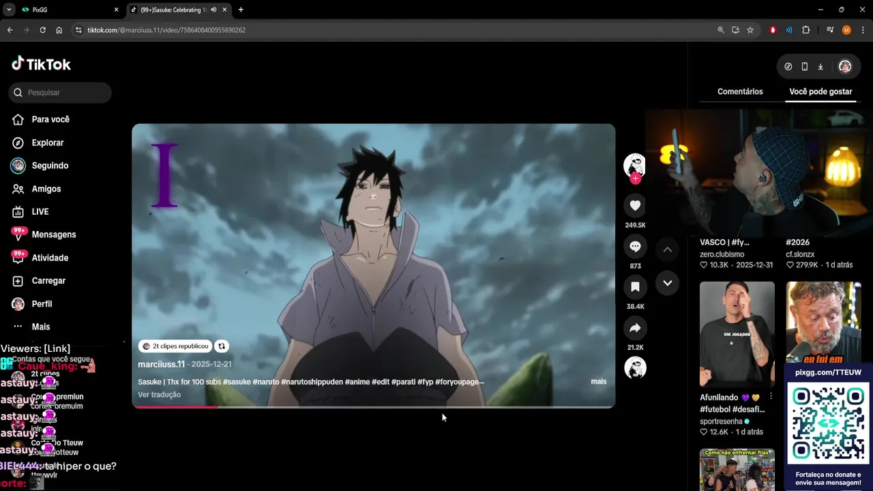Click the zoom magnifier icon in the address bar
This screenshot has width=873, height=491.
pyautogui.click(x=721, y=30)
